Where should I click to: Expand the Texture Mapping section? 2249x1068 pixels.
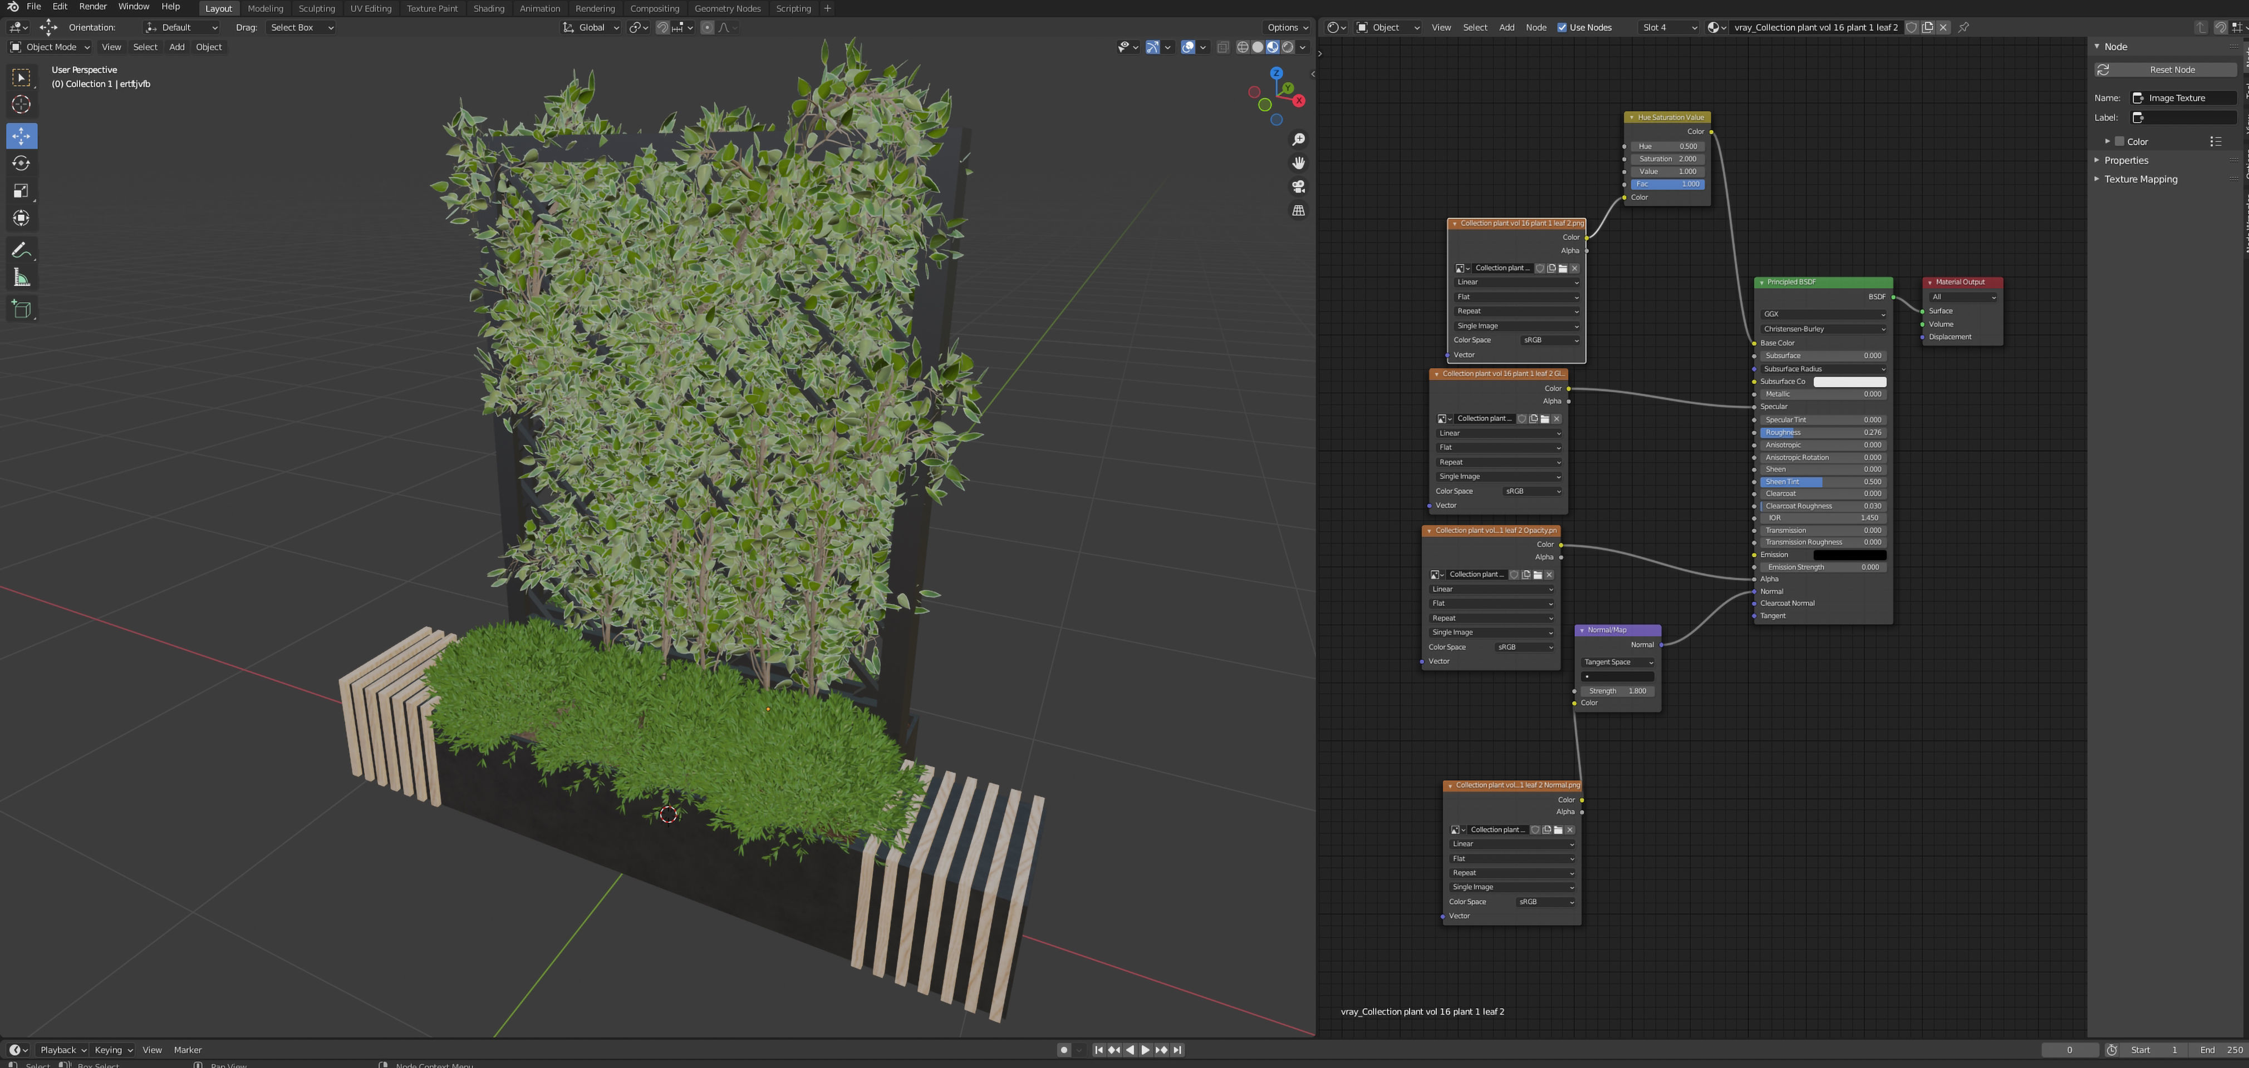[x=2140, y=179]
